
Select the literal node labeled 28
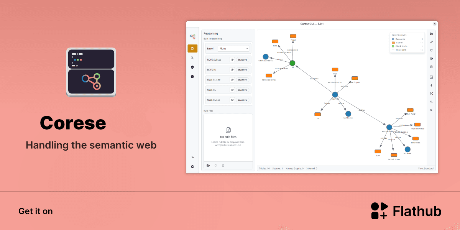pyautogui.click(x=317, y=114)
